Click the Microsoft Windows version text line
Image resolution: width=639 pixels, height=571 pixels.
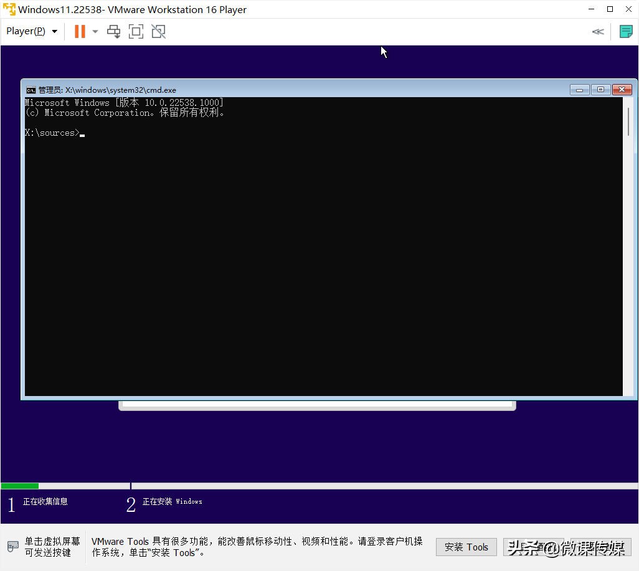pyautogui.click(x=124, y=102)
